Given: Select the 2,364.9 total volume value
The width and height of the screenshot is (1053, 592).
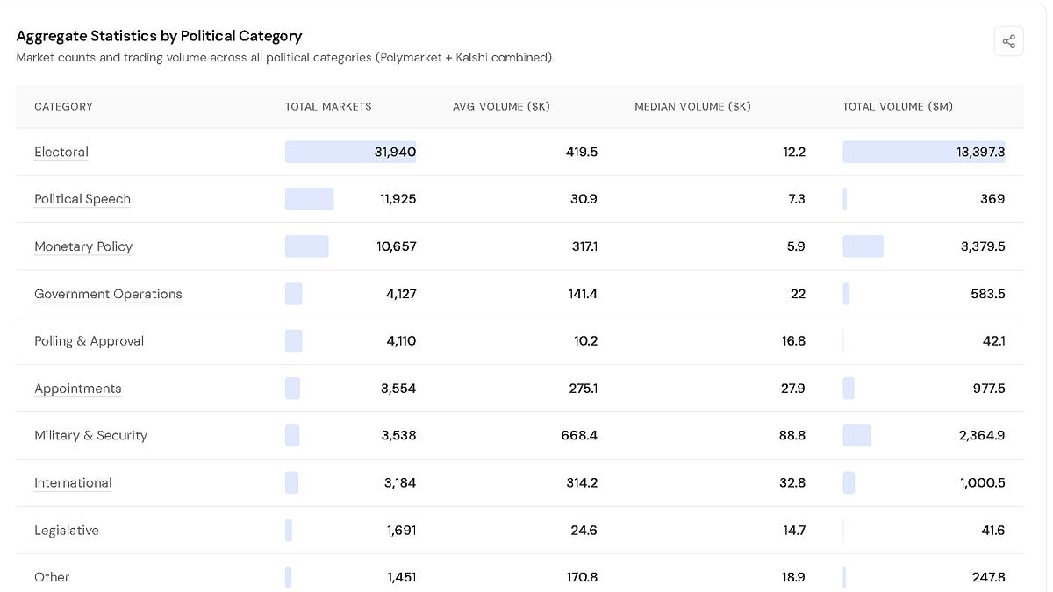Looking at the screenshot, I should pyautogui.click(x=982, y=435).
